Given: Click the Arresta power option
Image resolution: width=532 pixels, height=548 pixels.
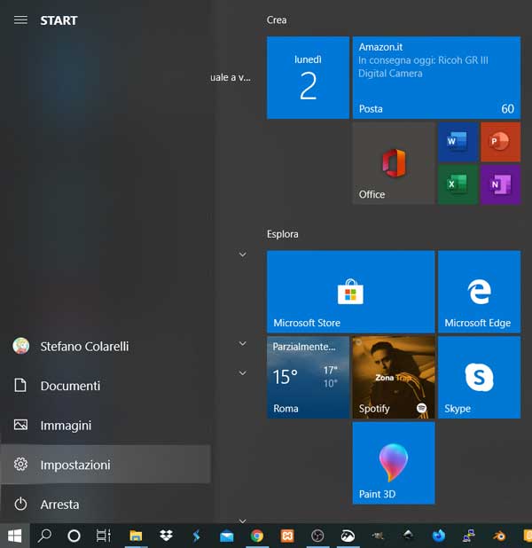Looking at the screenshot, I should click(105, 505).
